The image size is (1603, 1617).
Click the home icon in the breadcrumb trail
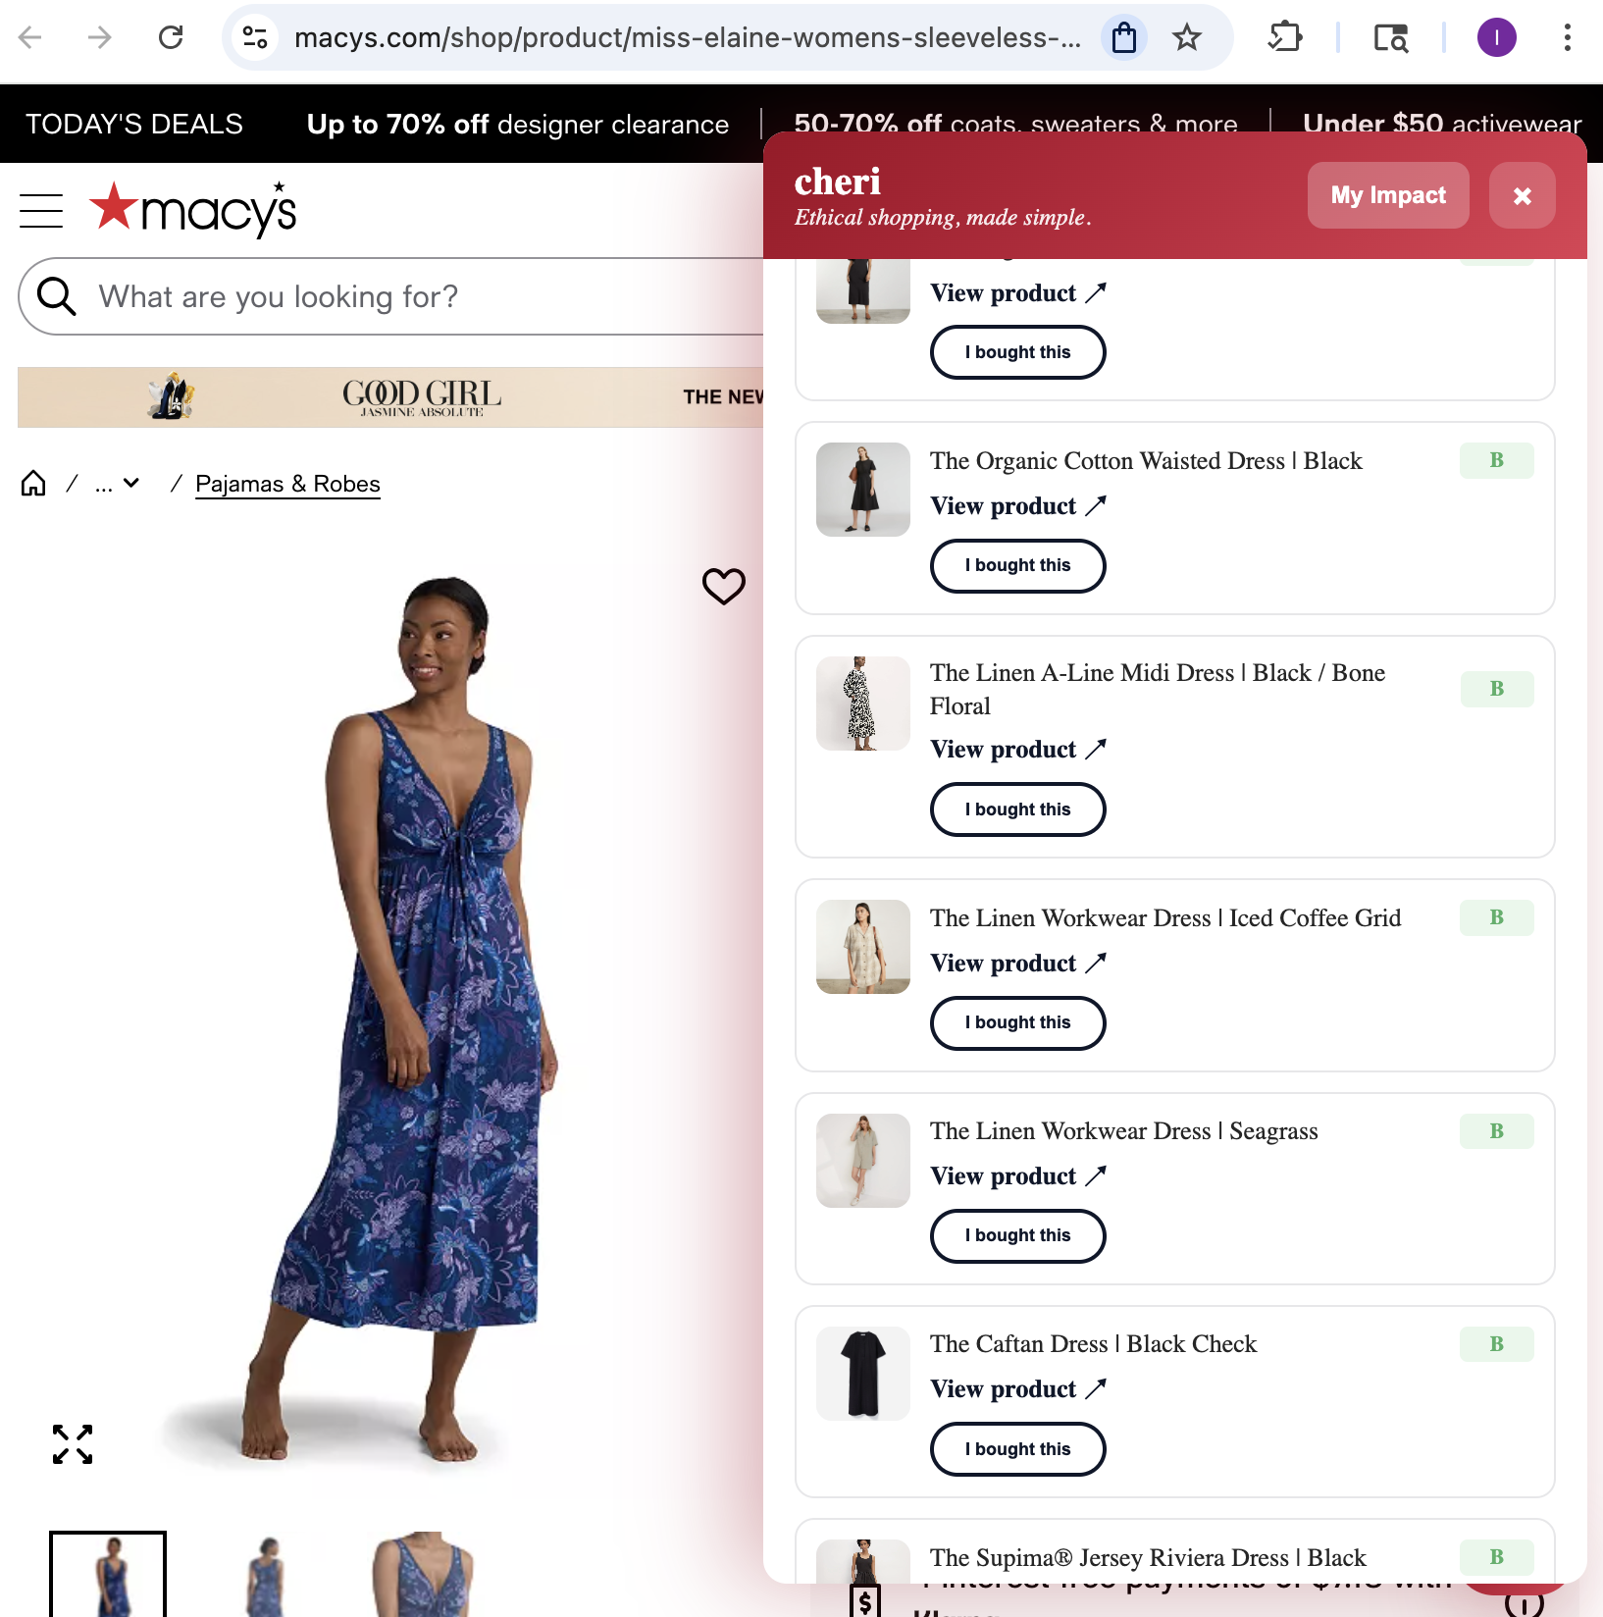pos(32,482)
